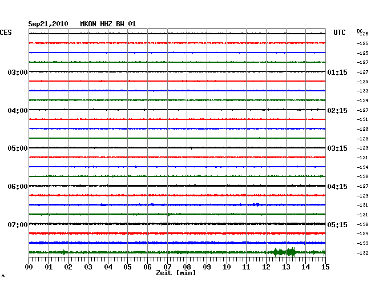
Task: Select minute 15 on the time axis
Action: point(325,267)
